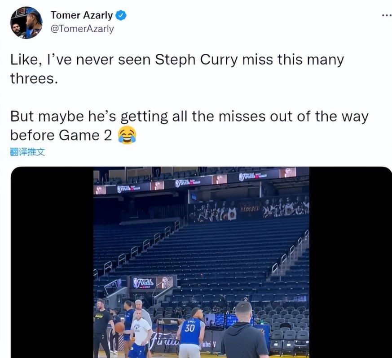
Task: Click the left black letterbox area of the video
Action: (x=52, y=262)
